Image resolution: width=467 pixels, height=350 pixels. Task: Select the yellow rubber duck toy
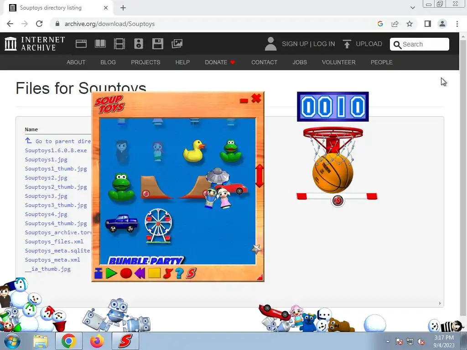(x=194, y=151)
